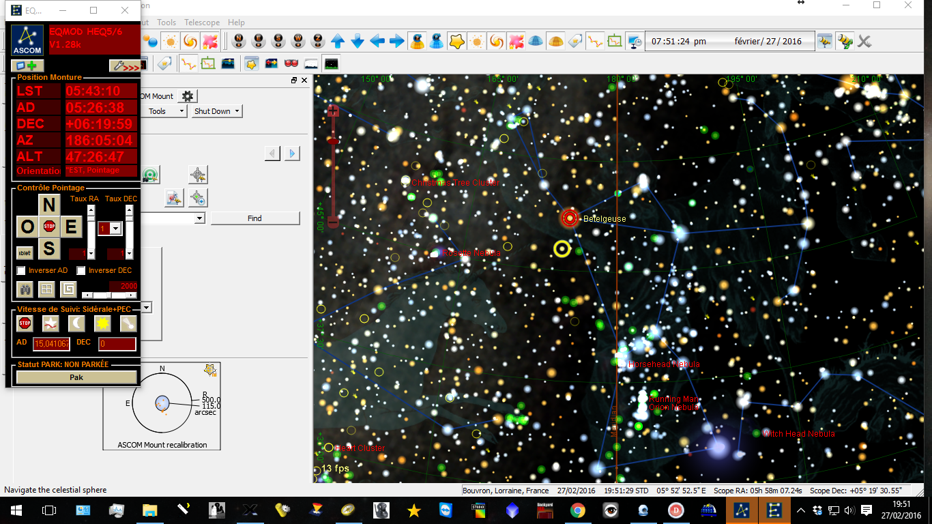This screenshot has width=932, height=524.
Task: Click the Look East compass button
Action: [x=259, y=41]
